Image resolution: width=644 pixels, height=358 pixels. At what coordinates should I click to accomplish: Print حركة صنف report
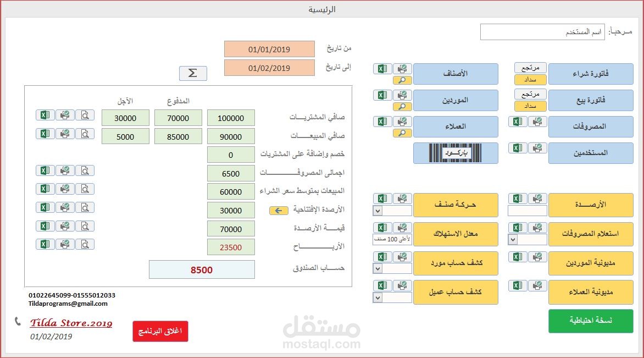click(402, 199)
